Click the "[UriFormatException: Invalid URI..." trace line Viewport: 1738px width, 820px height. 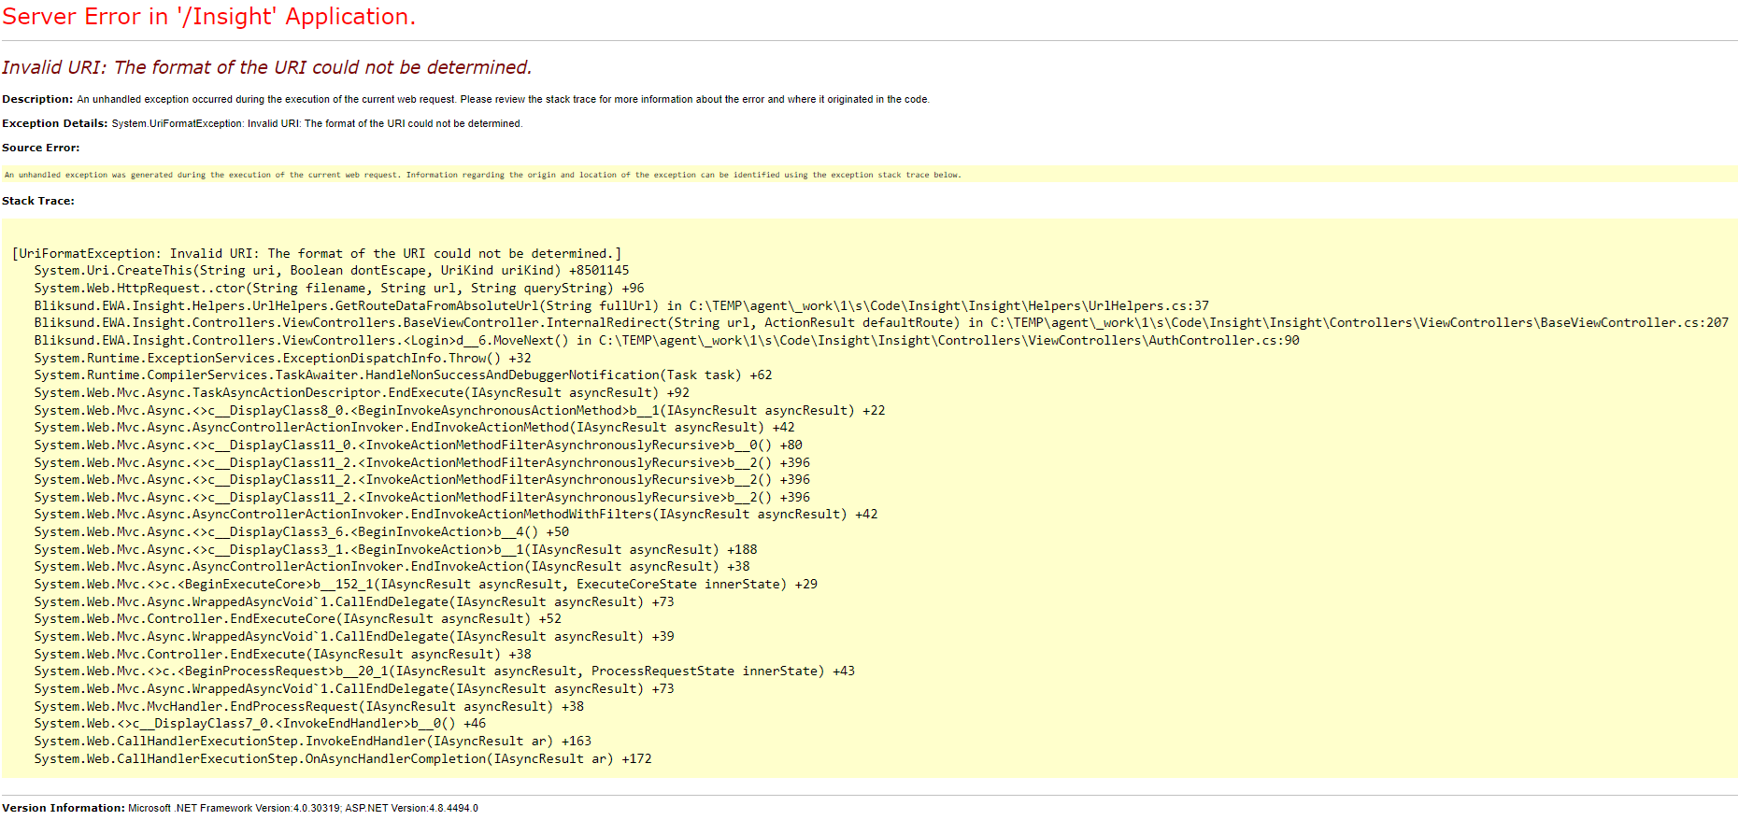317,253
